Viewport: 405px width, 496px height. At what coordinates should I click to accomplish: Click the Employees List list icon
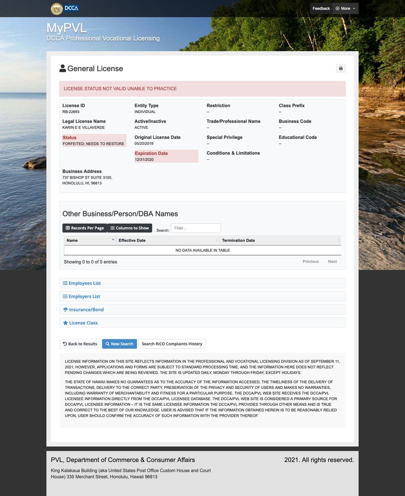(65, 283)
